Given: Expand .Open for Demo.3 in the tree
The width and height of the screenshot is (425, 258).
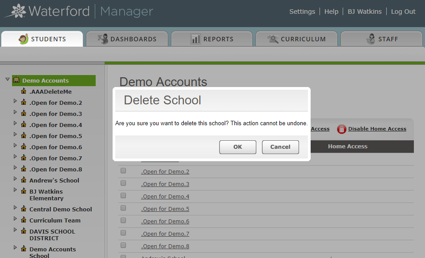Looking at the screenshot, I should point(15,112).
